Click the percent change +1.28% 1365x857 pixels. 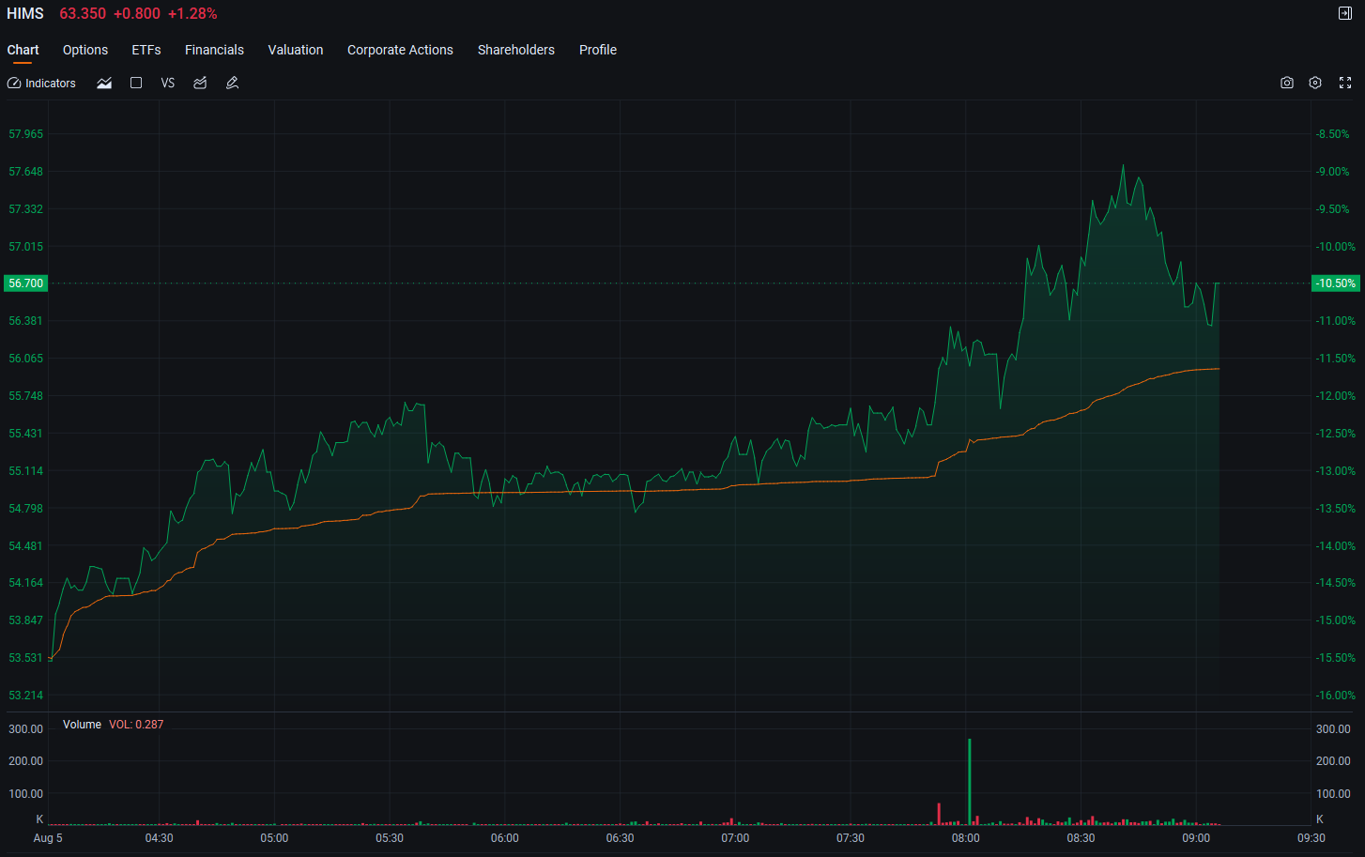click(x=192, y=13)
